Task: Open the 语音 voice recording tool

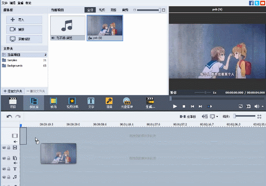Action: tap(109, 103)
